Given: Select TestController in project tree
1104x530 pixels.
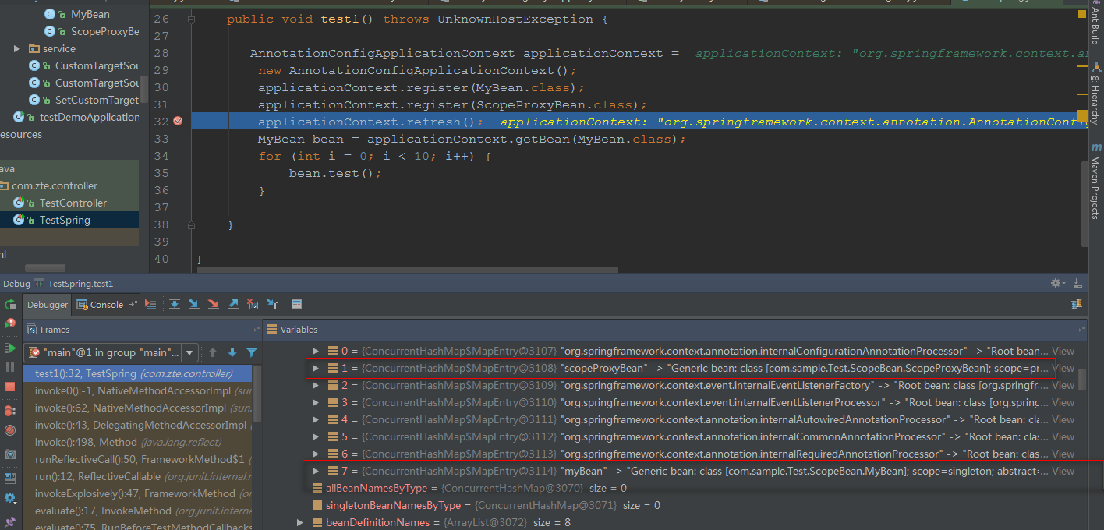Looking at the screenshot, I should click(73, 203).
